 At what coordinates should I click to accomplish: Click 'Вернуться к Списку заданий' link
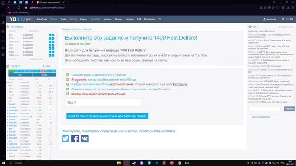click(76, 29)
